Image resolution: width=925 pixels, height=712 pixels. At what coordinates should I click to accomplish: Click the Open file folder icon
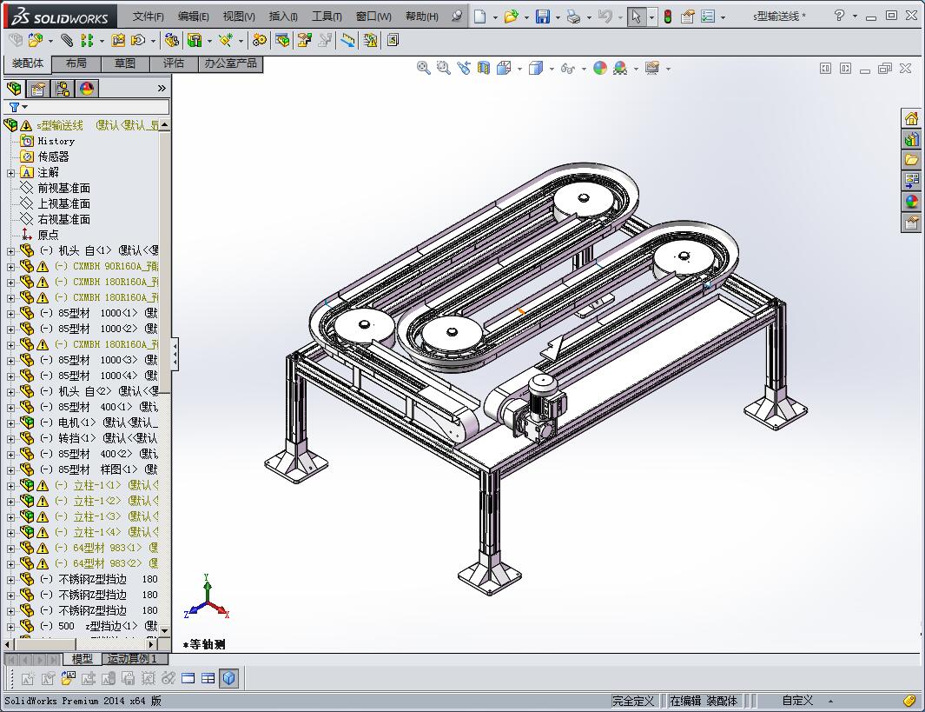coord(511,17)
